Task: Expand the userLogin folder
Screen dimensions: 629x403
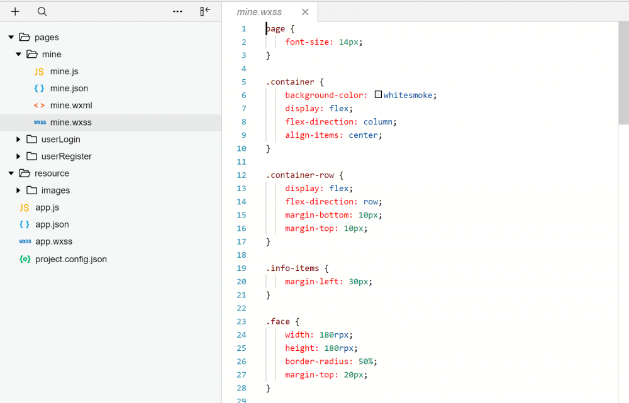Action: coord(18,140)
